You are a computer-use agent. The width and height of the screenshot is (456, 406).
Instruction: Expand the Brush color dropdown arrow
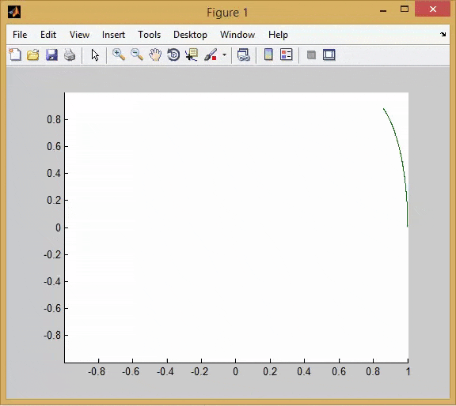coord(224,55)
